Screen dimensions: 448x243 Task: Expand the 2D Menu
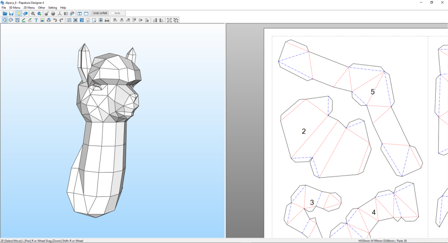point(29,8)
